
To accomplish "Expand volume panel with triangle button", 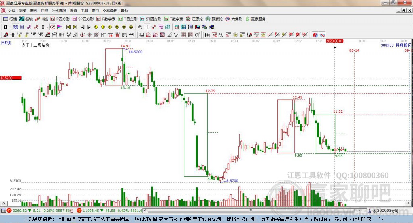I will [x=4, y=203].
